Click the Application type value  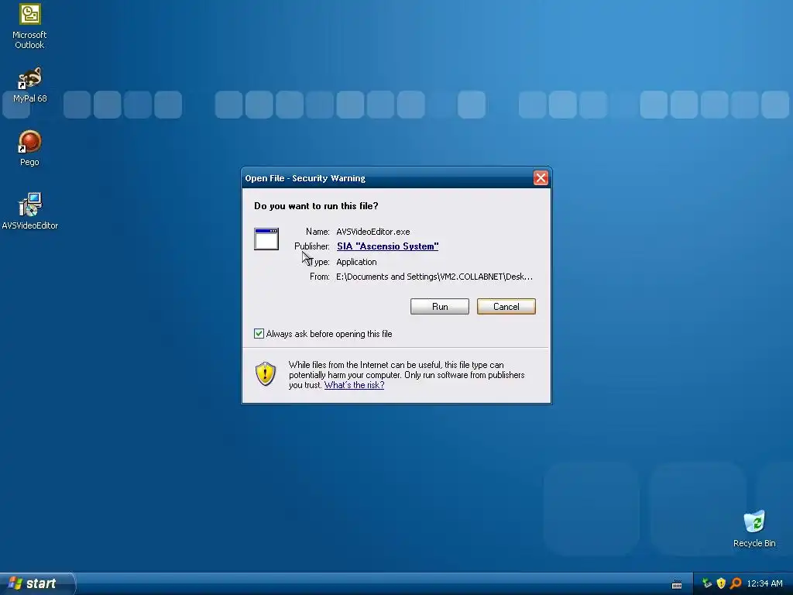click(356, 262)
